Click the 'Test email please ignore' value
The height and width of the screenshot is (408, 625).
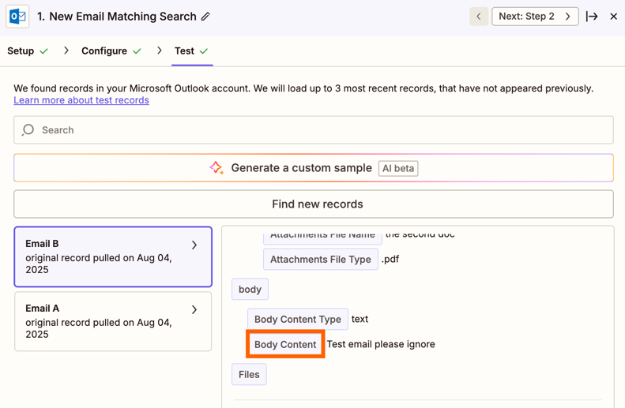(x=381, y=344)
